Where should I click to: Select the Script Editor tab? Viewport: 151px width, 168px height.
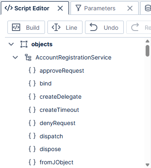tap(32, 8)
